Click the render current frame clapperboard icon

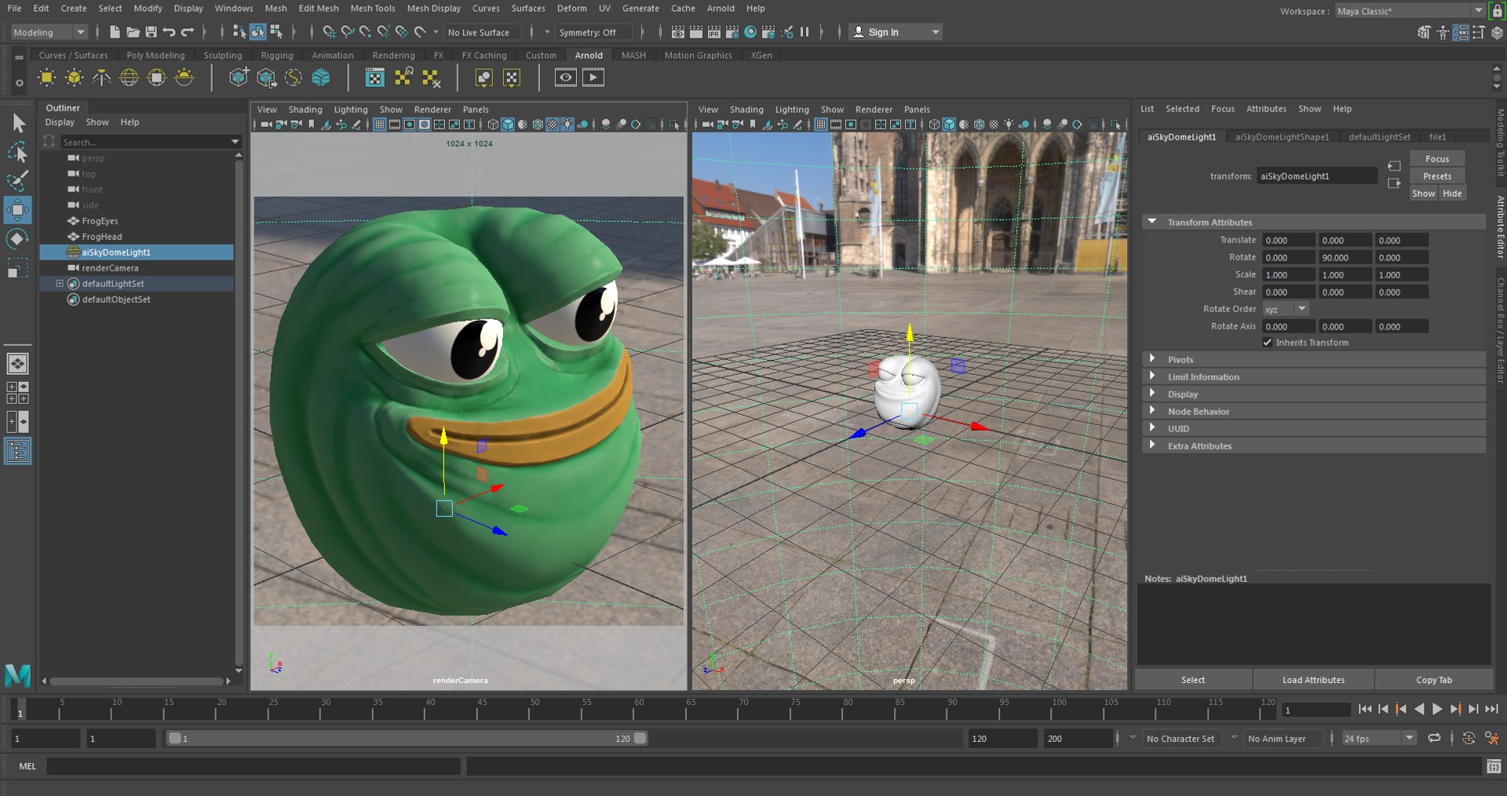click(696, 32)
